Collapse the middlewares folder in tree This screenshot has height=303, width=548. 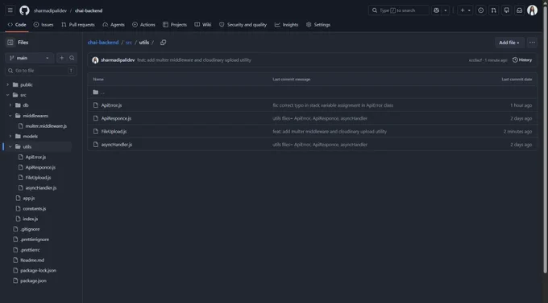coord(10,116)
